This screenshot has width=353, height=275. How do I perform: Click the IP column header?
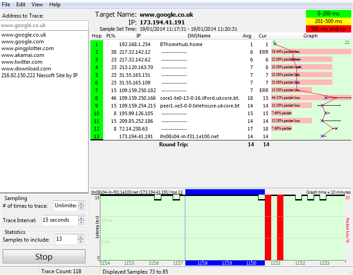[x=138, y=36]
